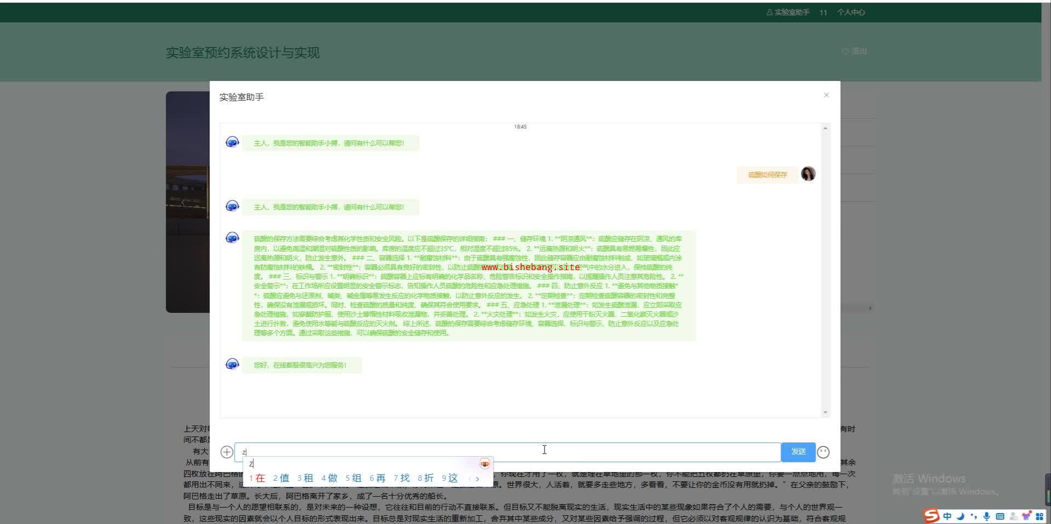The width and height of the screenshot is (1051, 524).
Task: Toggle Chinese punctuation icon in the IME toolbar
Action: point(974,516)
